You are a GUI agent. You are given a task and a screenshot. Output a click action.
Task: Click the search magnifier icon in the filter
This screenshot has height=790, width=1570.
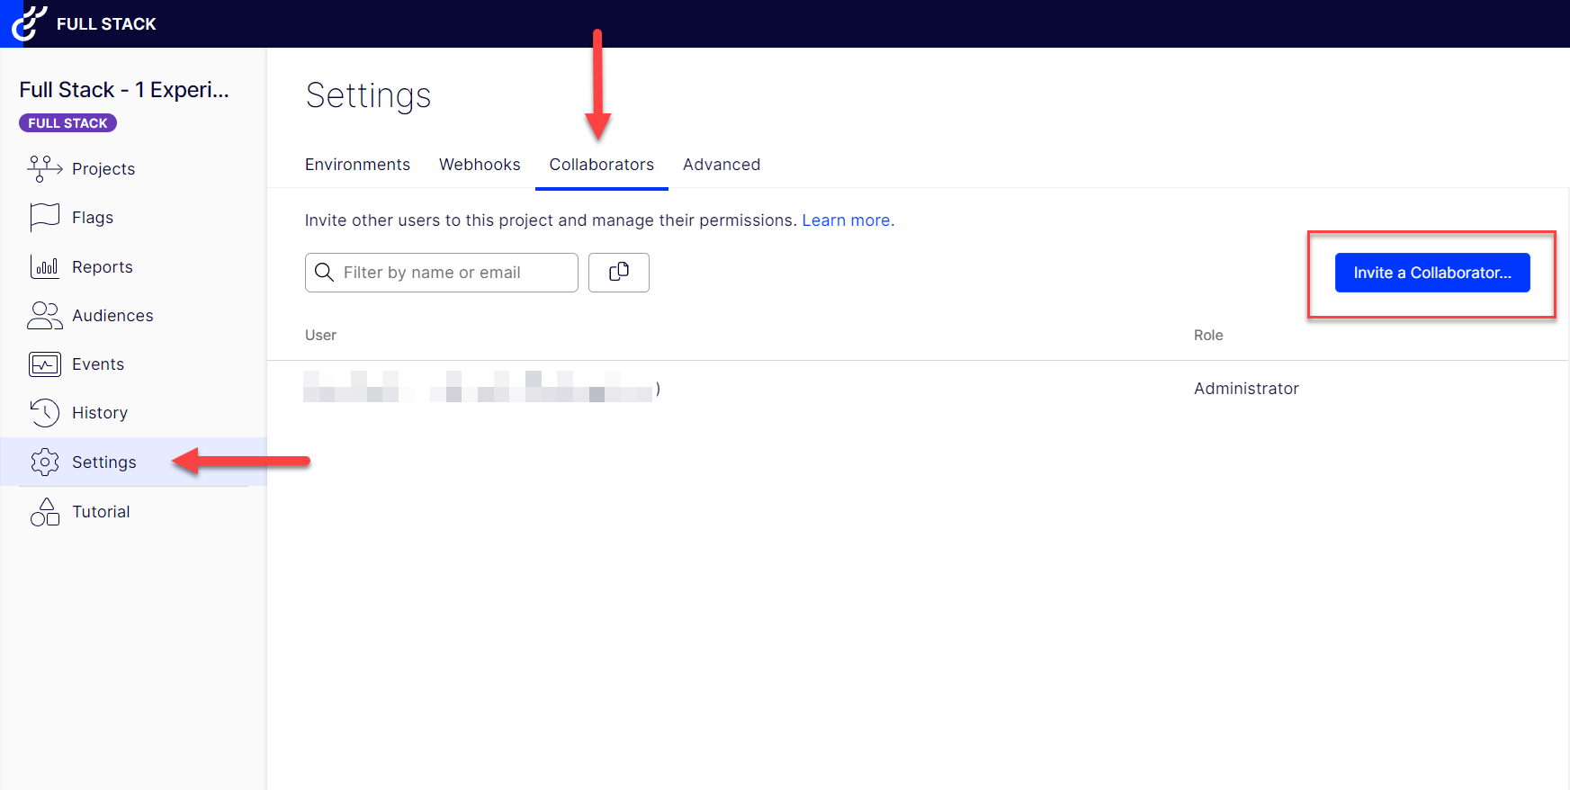(x=324, y=272)
